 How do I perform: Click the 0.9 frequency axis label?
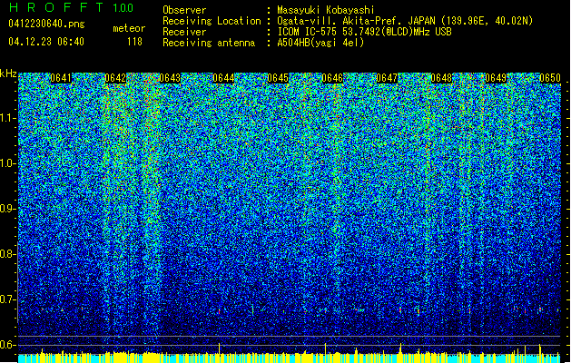7,209
